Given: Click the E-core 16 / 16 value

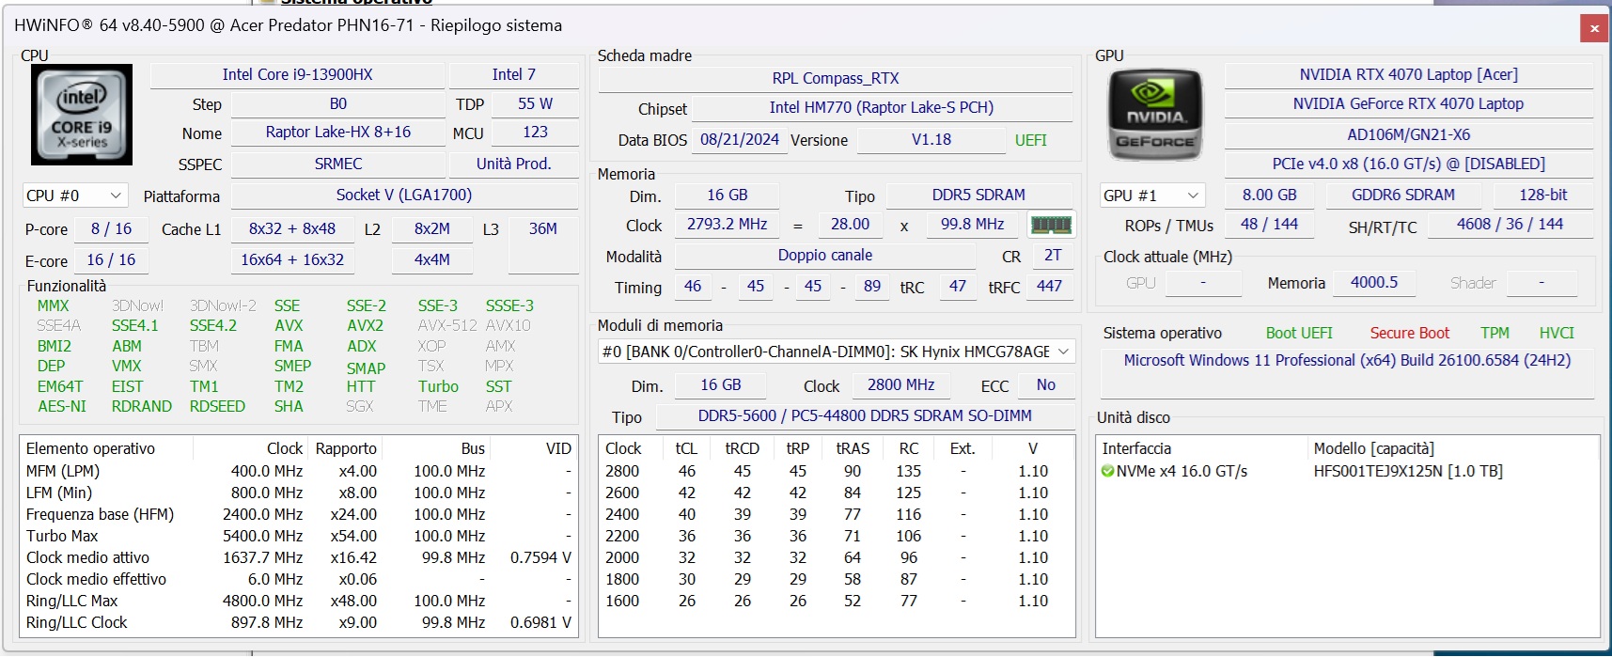Looking at the screenshot, I should (111, 260).
